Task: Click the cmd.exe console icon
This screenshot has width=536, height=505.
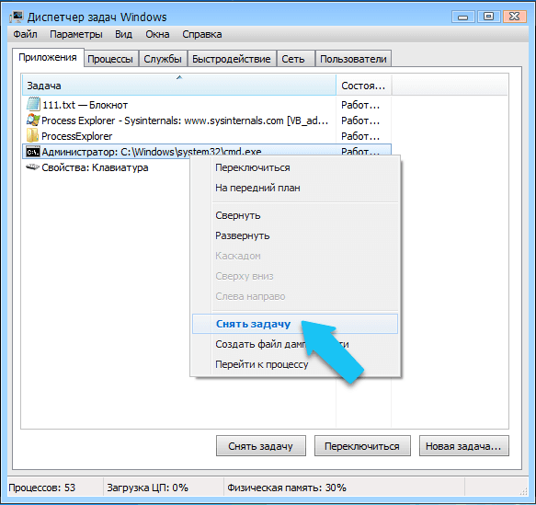Action: pyautogui.click(x=33, y=152)
